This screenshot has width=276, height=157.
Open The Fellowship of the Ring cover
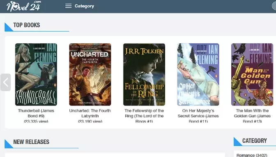pyautogui.click(x=144, y=74)
